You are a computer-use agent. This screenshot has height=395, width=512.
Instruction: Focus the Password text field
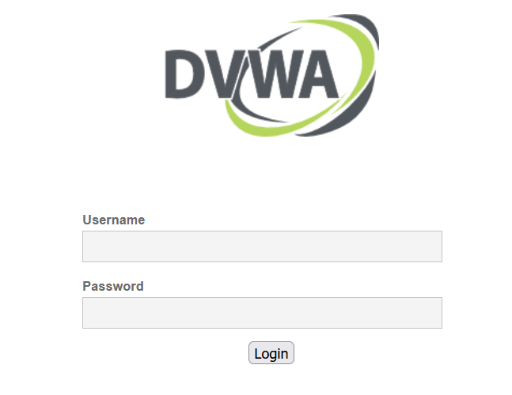262,313
